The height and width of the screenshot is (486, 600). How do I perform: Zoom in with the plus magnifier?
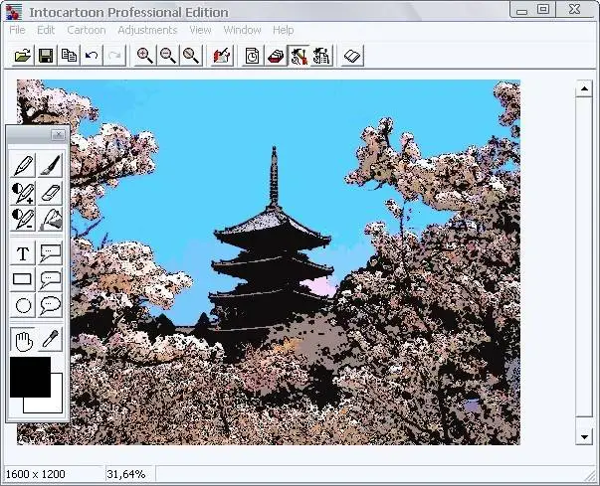145,56
